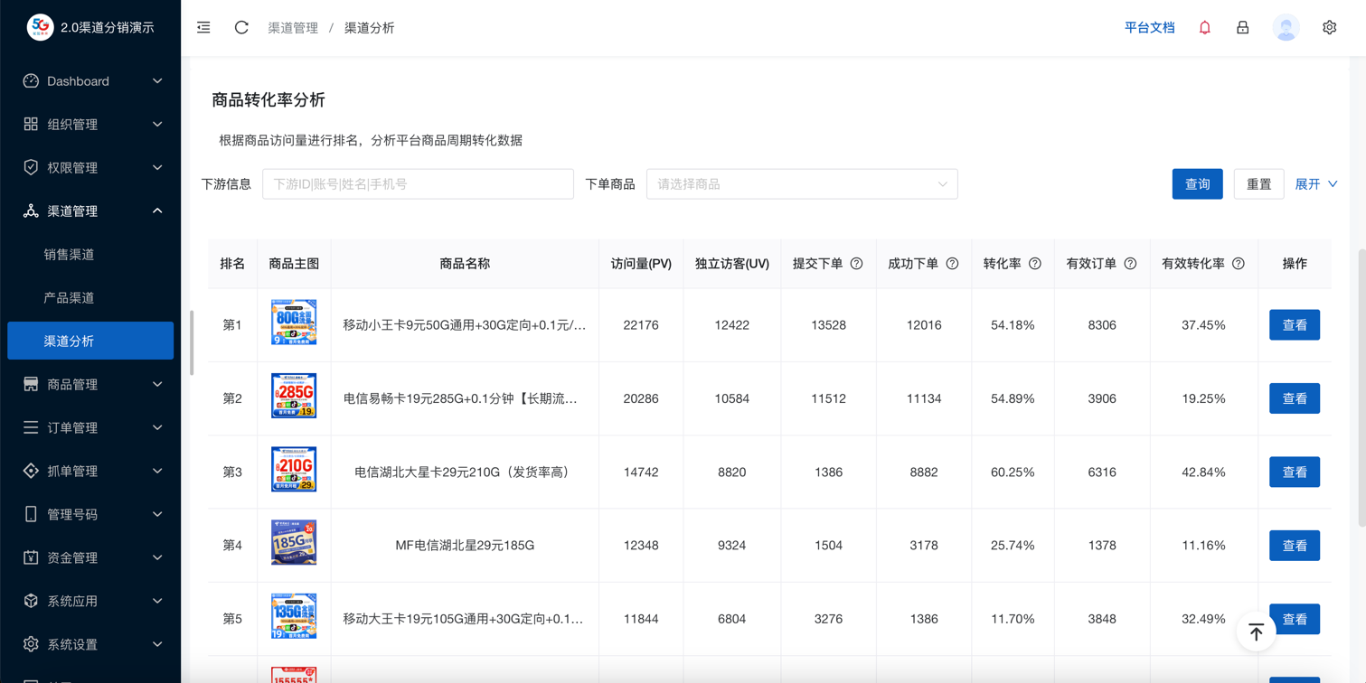Open the 平台文档 link

pos(1149,27)
